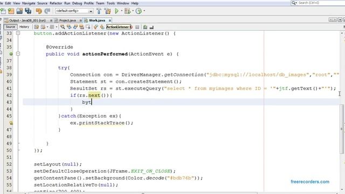Close the Output - JavaDB_001 tab

point(51,20)
